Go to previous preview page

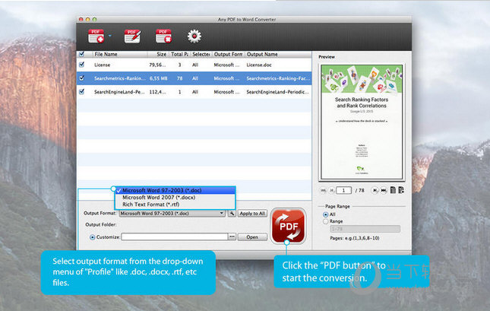pos(332,190)
